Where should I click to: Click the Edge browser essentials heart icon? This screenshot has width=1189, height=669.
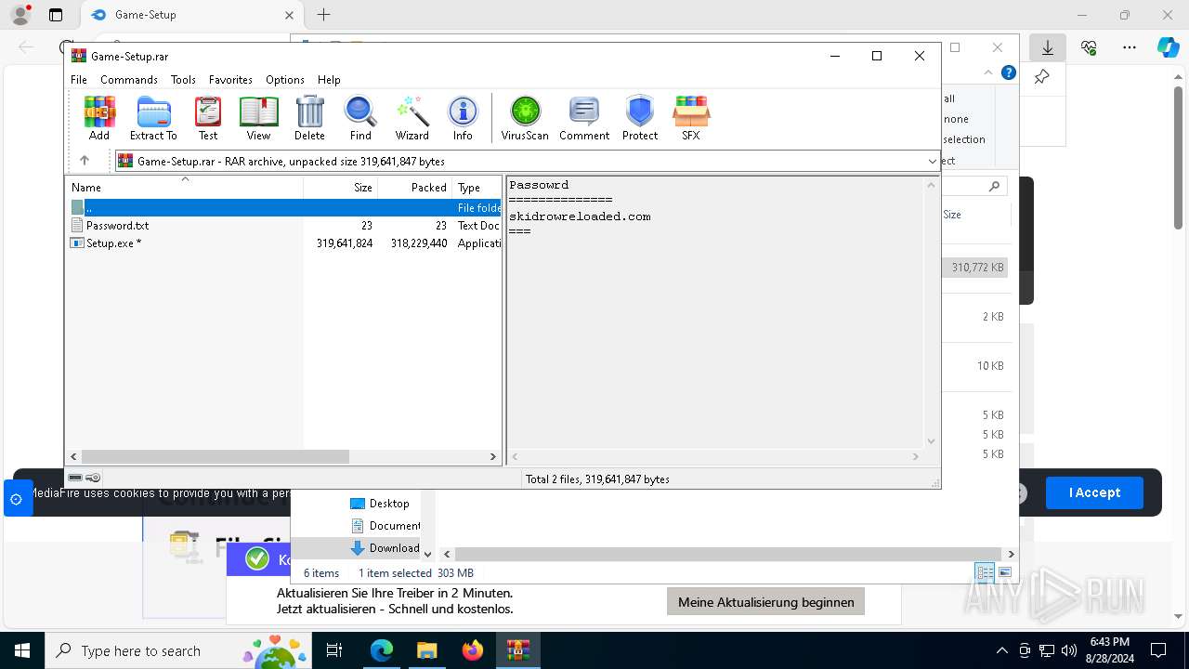pyautogui.click(x=1089, y=47)
